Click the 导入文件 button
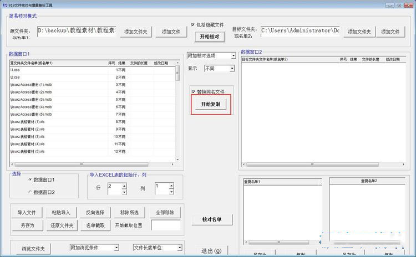Image resolution: width=416 pixels, height=257 pixels. tap(27, 213)
